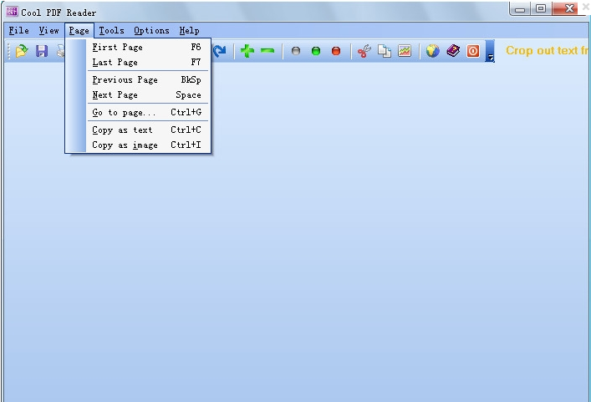Click the globe web icon
Screen dimensions: 591x402
coord(433,51)
